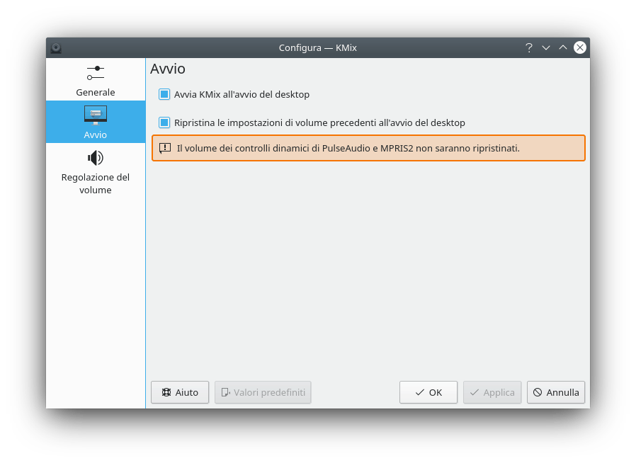Click the 'Configura — KMix' title bar text
This screenshot has height=463, width=636.
pyautogui.click(x=317, y=47)
